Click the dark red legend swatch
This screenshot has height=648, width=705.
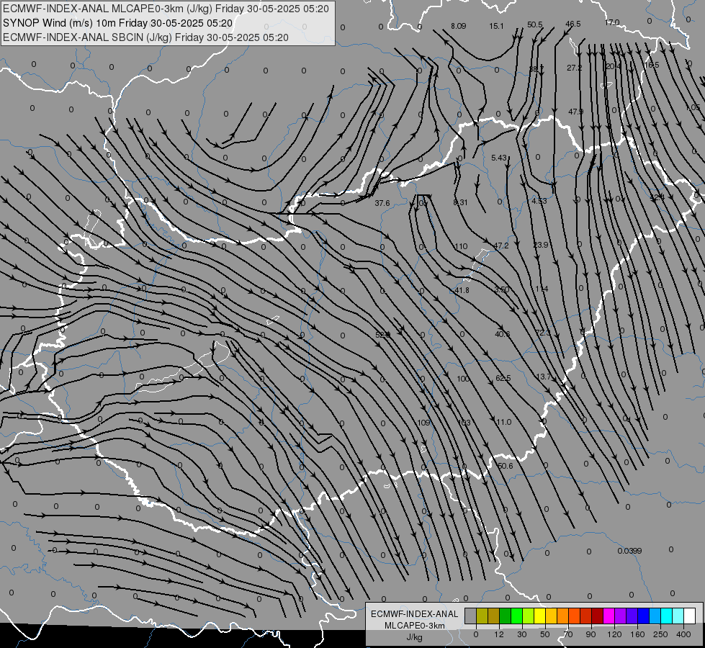[x=598, y=616]
